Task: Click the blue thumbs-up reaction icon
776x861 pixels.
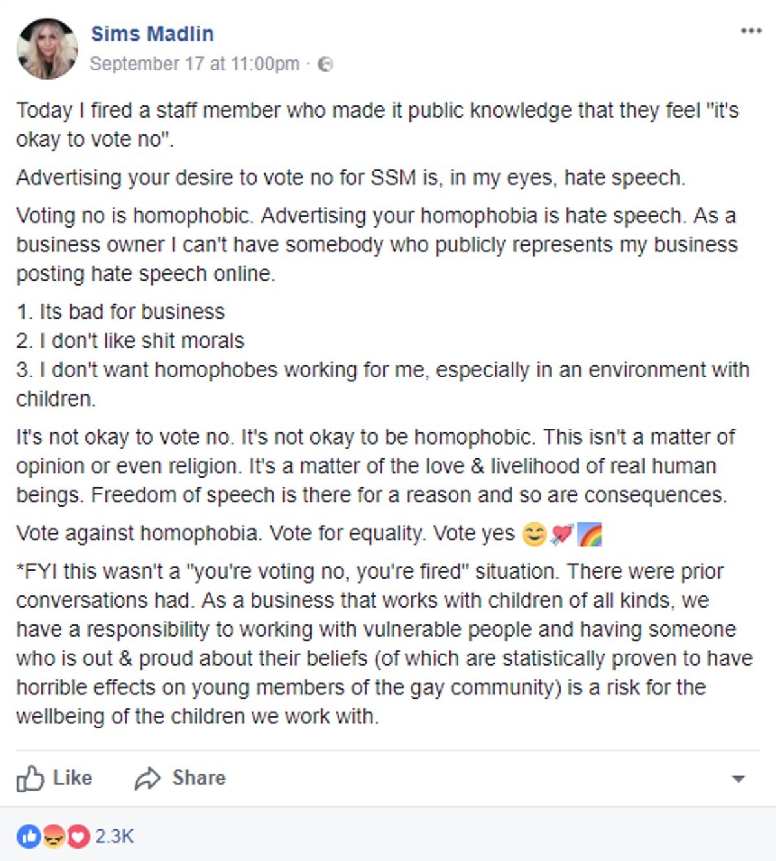Action: [x=28, y=836]
